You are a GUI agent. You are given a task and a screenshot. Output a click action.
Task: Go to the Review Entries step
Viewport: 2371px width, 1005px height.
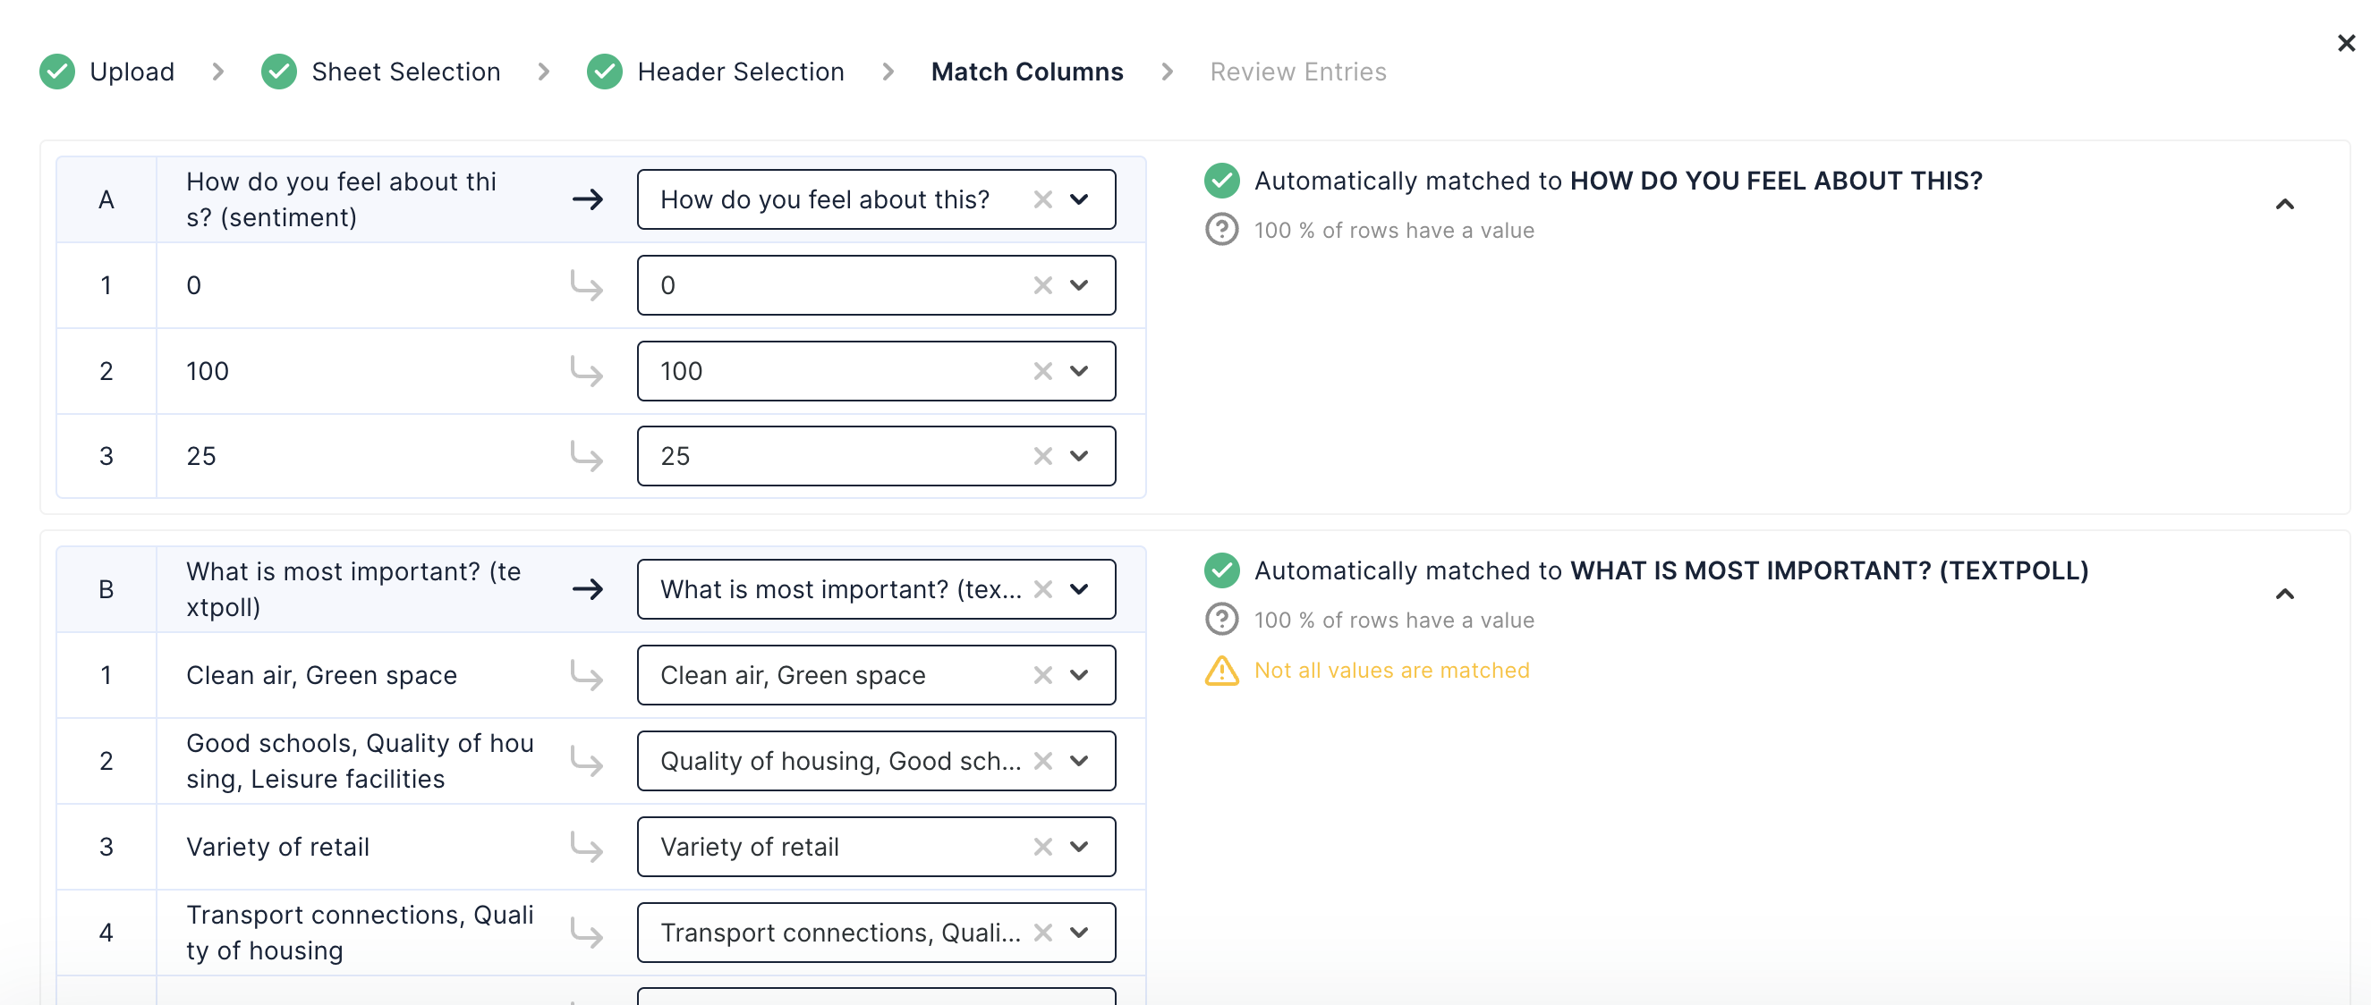pyautogui.click(x=1296, y=72)
